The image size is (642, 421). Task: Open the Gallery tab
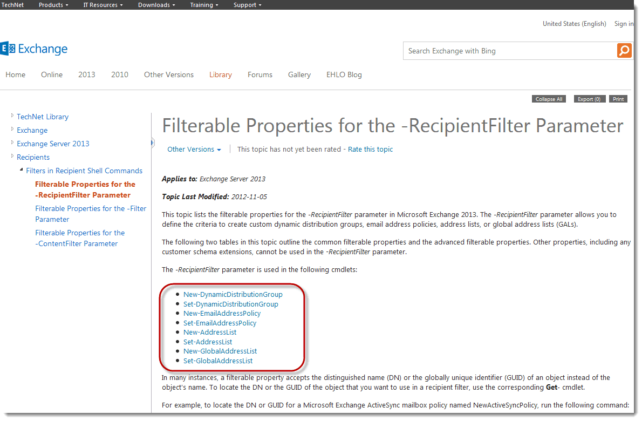(x=299, y=74)
